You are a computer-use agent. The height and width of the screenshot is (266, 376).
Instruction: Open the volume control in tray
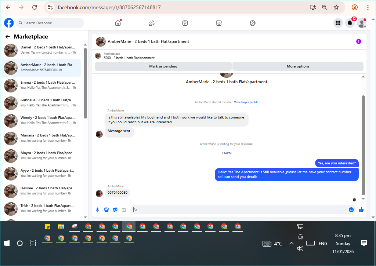(x=300, y=248)
